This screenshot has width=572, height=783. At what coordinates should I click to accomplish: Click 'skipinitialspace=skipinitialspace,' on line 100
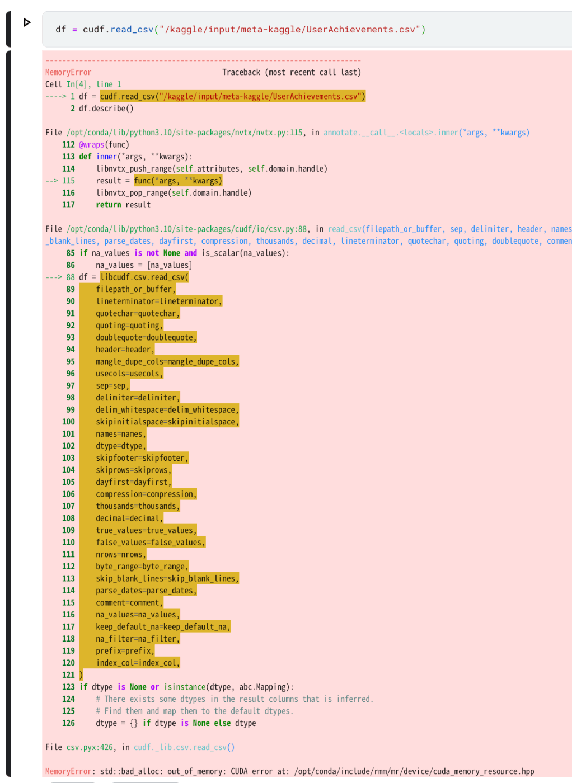click(x=167, y=422)
